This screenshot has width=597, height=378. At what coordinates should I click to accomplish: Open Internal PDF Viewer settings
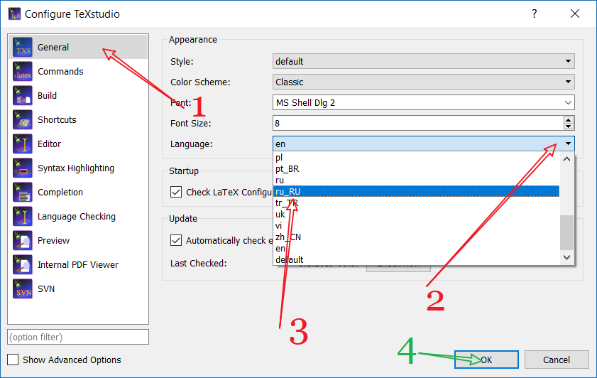[78, 265]
